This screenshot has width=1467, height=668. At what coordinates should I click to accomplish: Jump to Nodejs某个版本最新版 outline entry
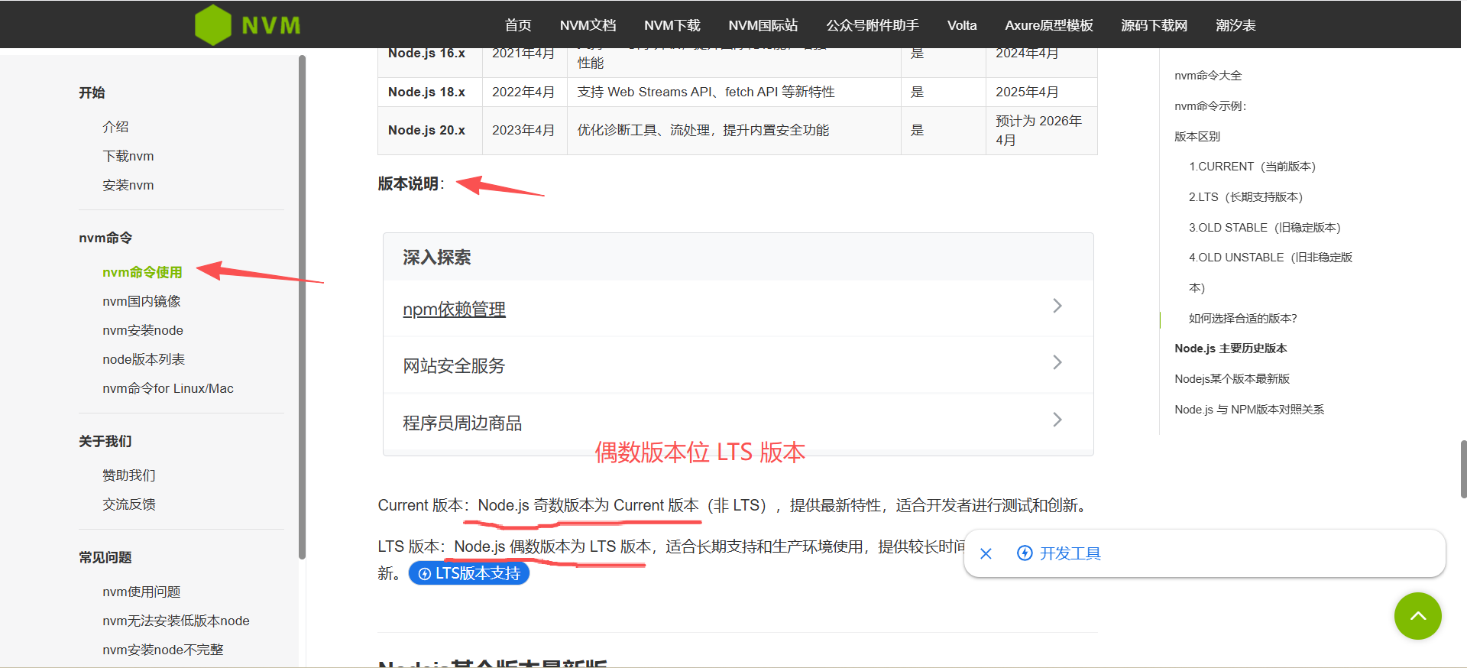1232,379
